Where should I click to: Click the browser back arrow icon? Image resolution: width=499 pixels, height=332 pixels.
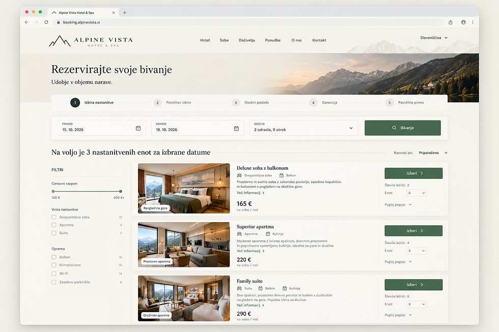click(x=26, y=22)
